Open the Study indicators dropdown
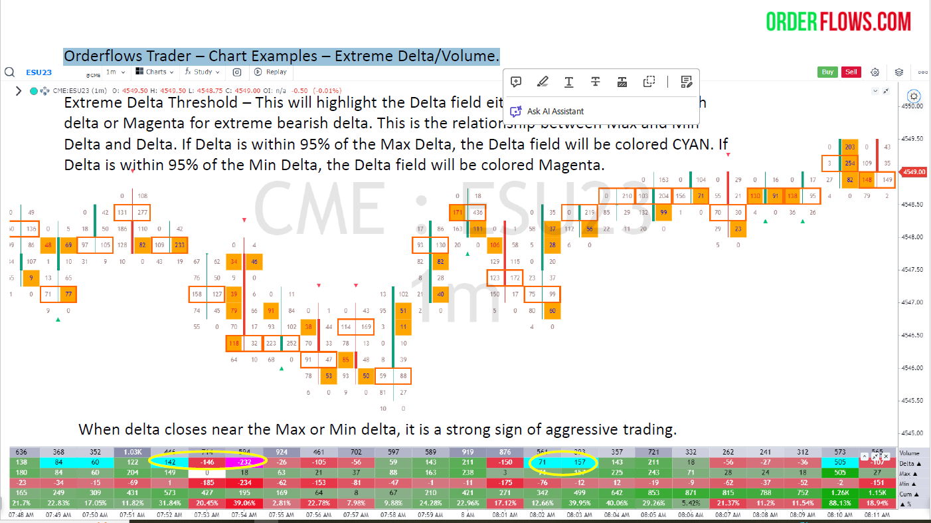The image size is (931, 523). [202, 72]
